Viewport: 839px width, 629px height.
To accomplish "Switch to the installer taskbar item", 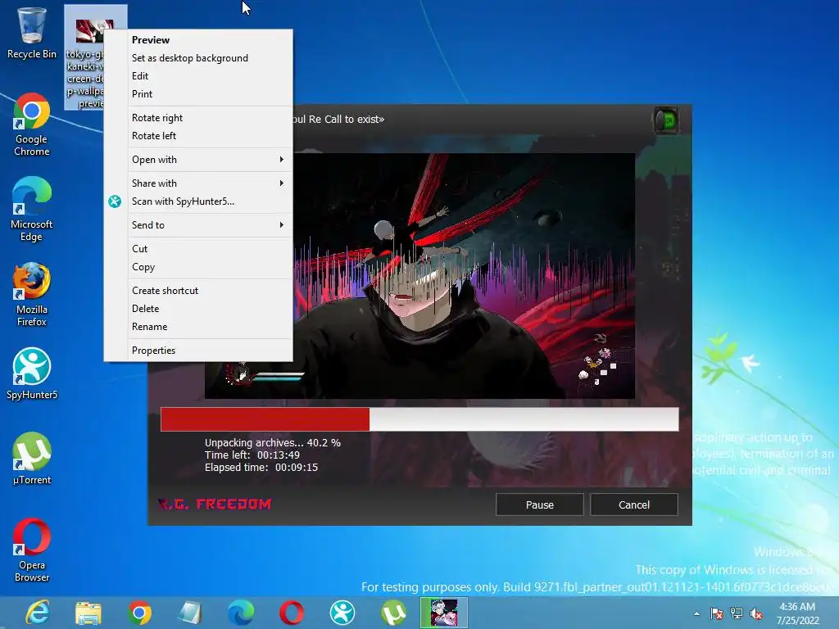I will coord(443,613).
